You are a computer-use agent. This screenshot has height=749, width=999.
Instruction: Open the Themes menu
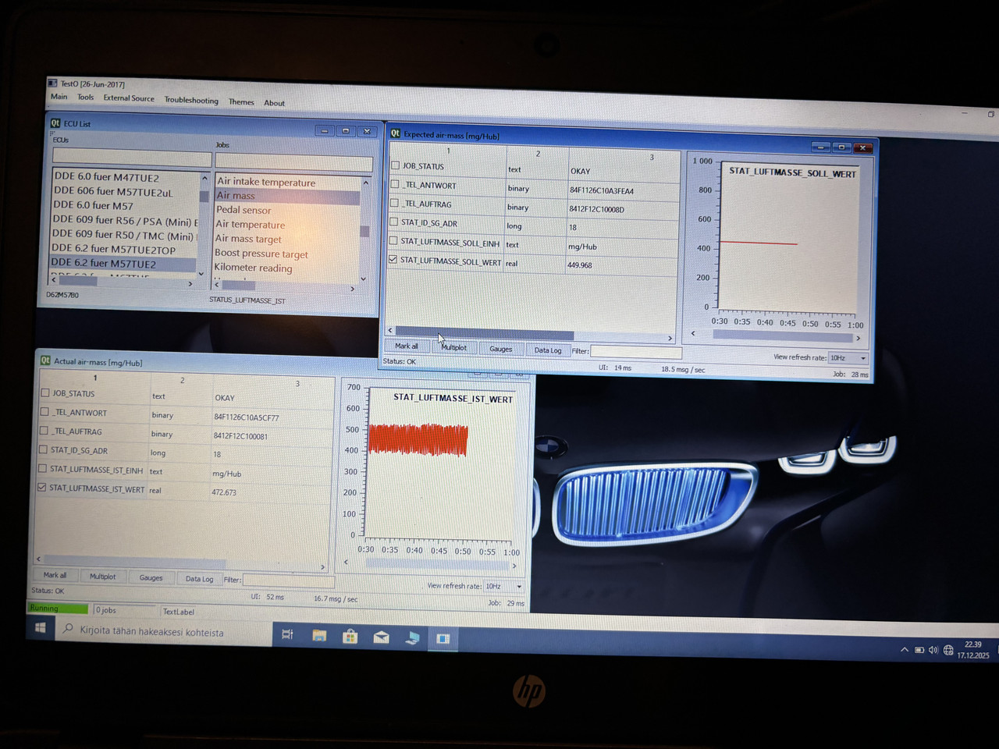pyautogui.click(x=241, y=101)
